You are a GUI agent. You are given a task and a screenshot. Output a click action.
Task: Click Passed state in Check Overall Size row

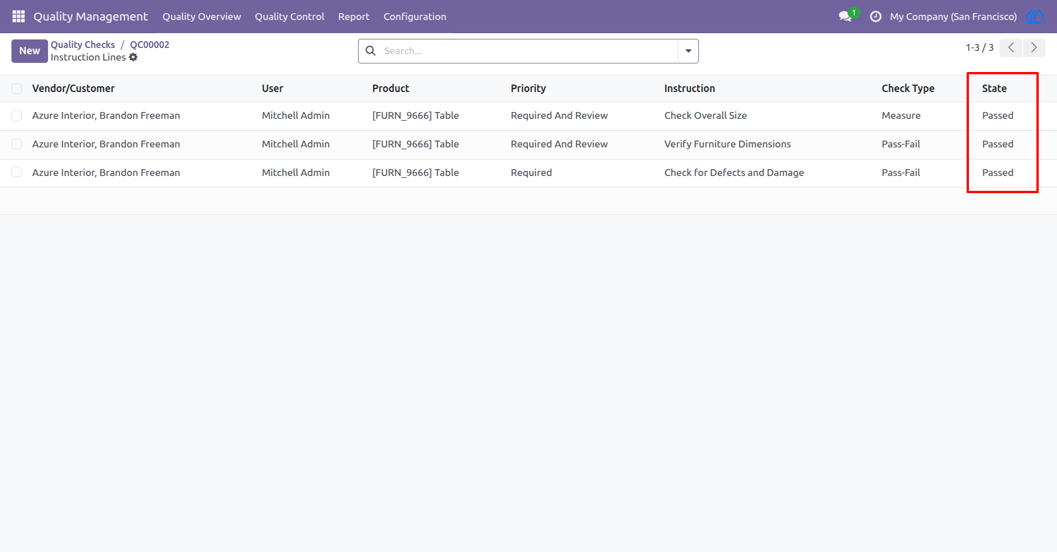[x=998, y=115]
